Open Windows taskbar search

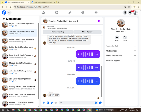8,110
